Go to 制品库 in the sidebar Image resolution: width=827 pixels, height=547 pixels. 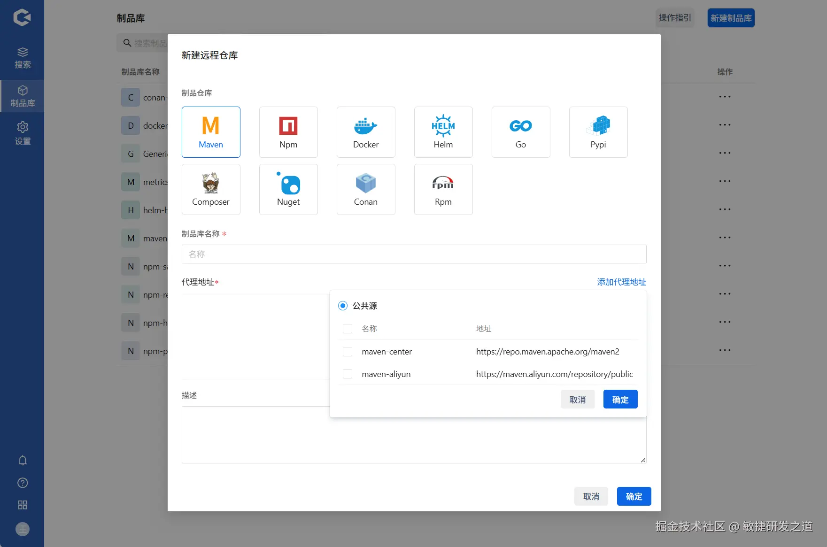(23, 96)
